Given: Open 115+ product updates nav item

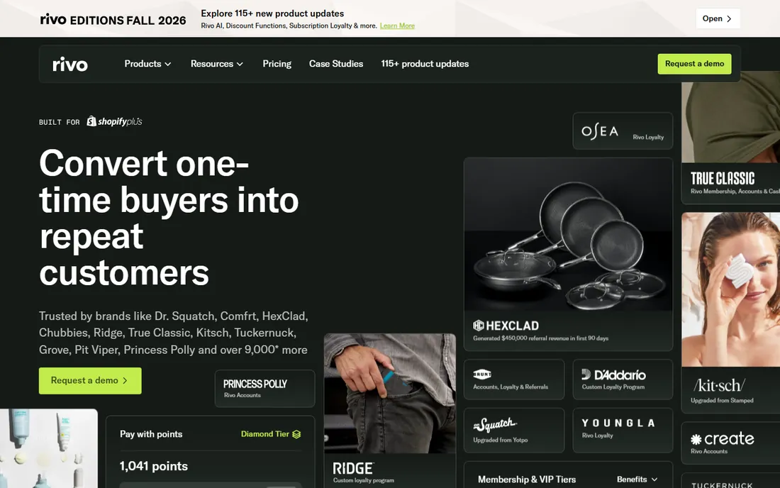Looking at the screenshot, I should coord(425,64).
